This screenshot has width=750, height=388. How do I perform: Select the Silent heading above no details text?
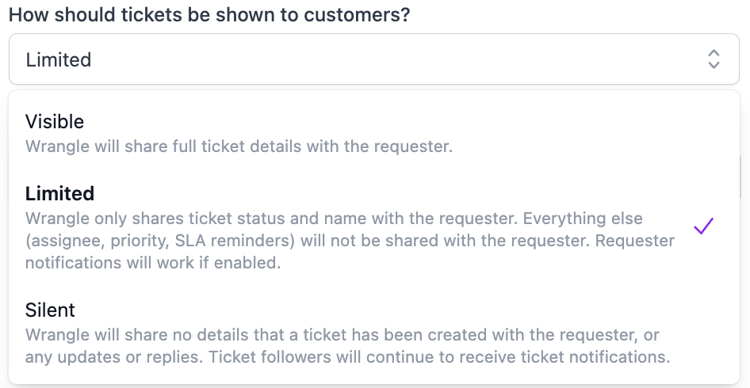pyautogui.click(x=50, y=310)
